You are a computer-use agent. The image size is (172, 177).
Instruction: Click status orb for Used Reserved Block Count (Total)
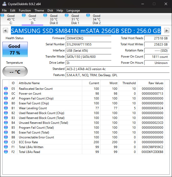(6, 118)
